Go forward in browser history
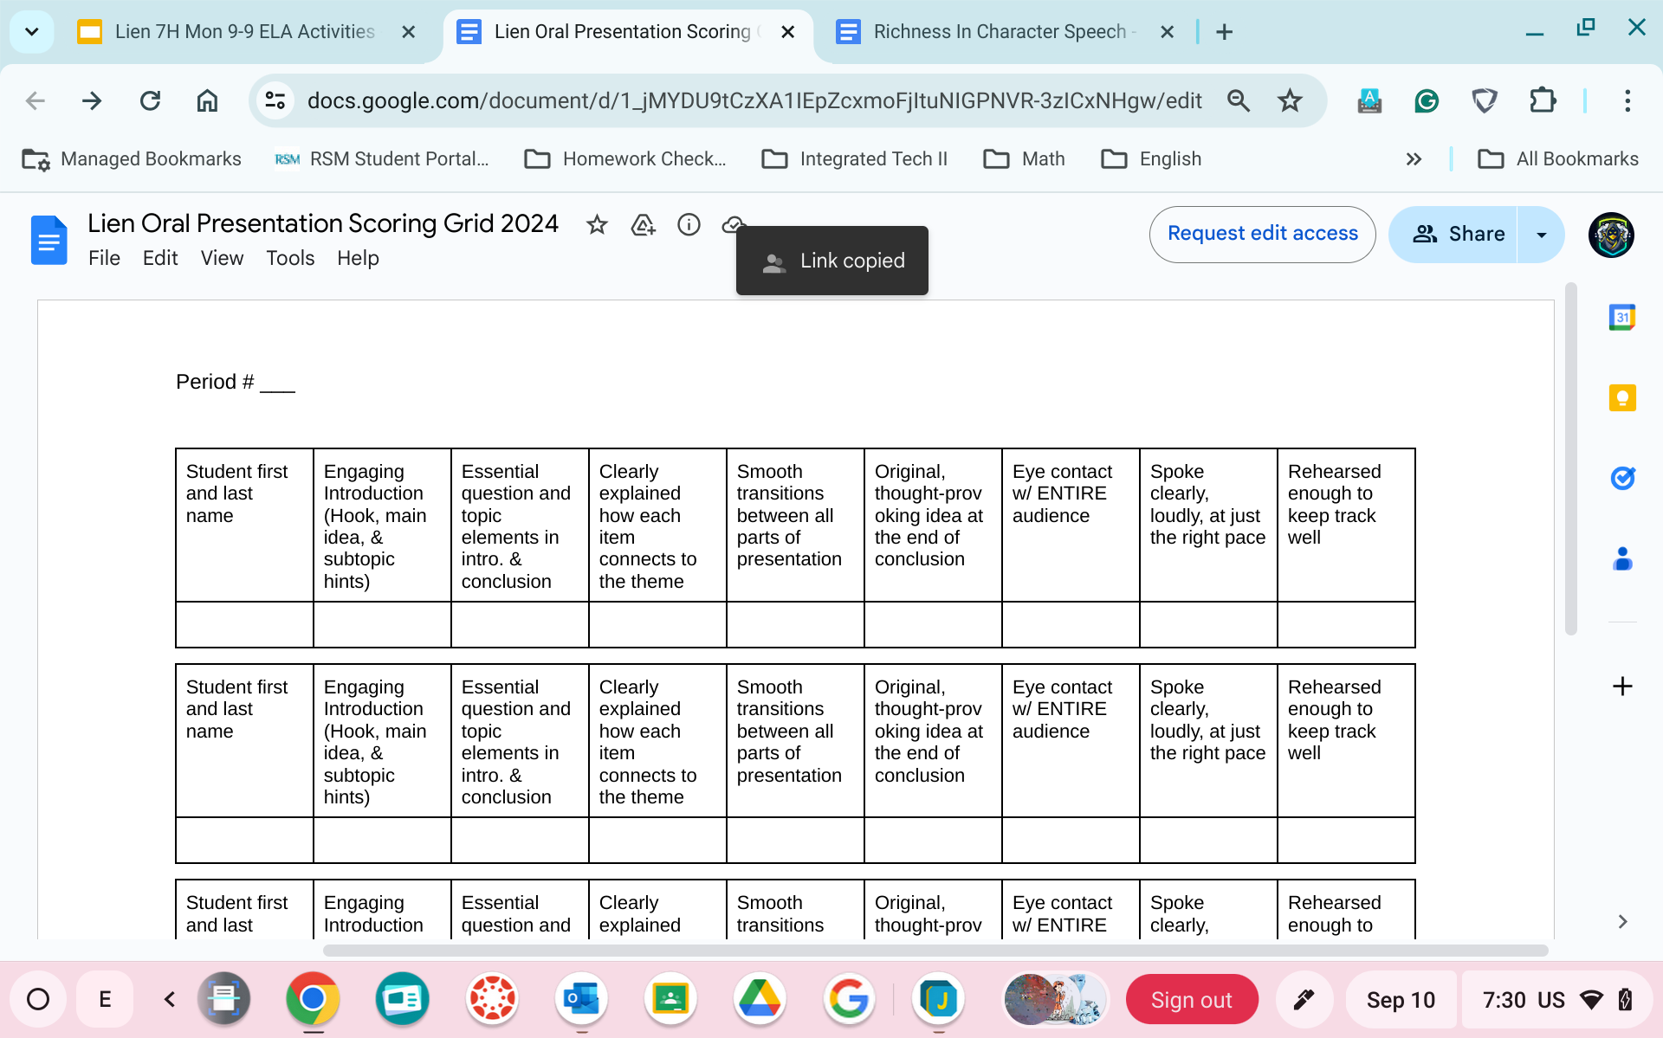Image resolution: width=1663 pixels, height=1038 pixels. (x=92, y=101)
